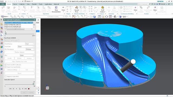Close the Tool Path Visualization dialog
The height and width of the screenshot is (97, 173).
[x=34, y=20]
